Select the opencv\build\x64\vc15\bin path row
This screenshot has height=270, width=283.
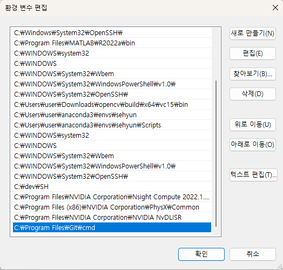click(111, 105)
